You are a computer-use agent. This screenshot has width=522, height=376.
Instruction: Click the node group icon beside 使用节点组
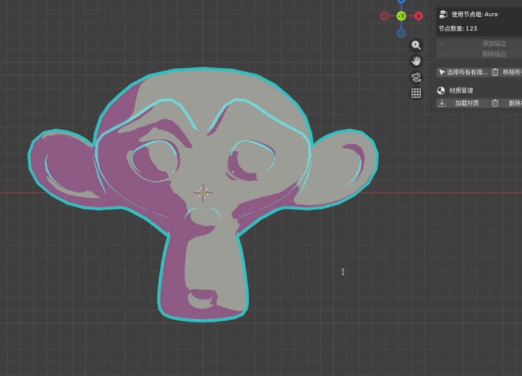(443, 14)
